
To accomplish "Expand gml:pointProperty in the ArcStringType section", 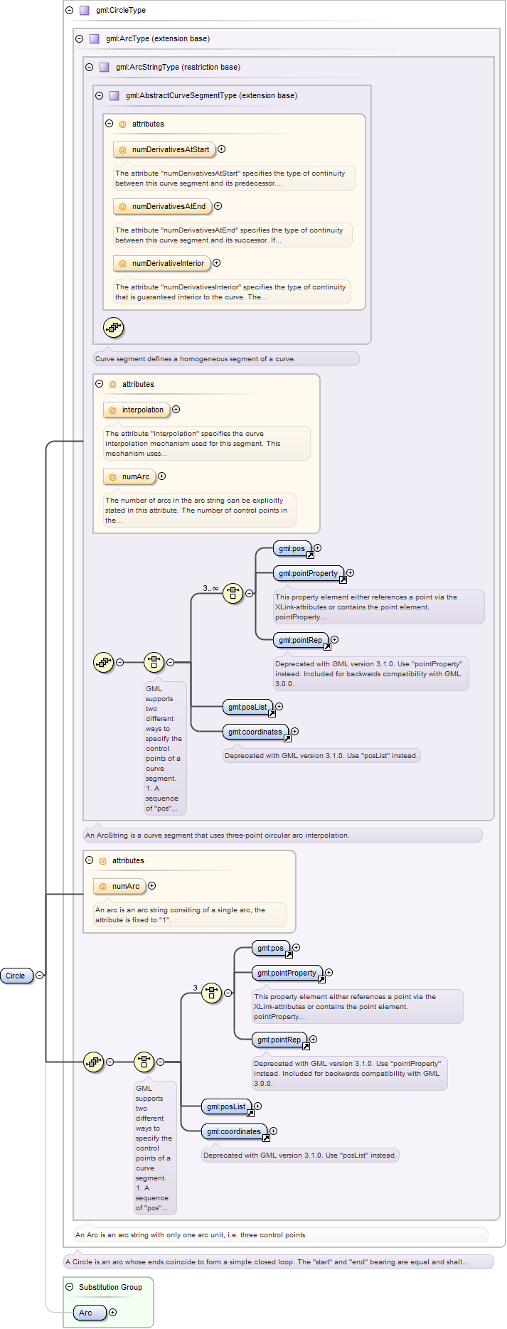I will pos(351,573).
